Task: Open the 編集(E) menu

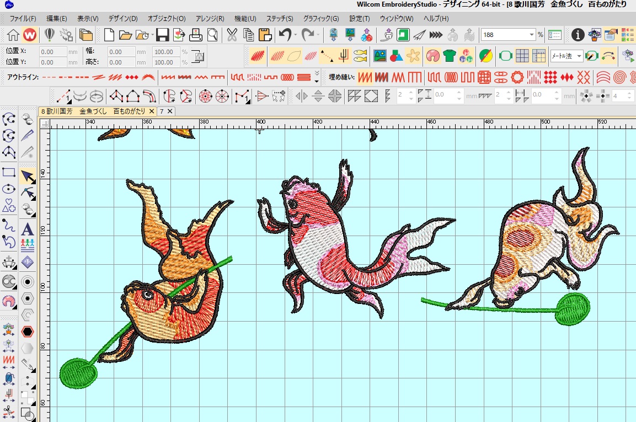Action: tap(57, 18)
